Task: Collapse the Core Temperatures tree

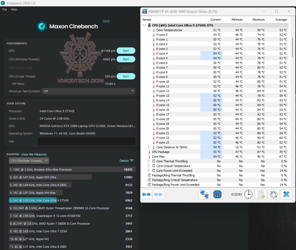Action: click(x=149, y=30)
